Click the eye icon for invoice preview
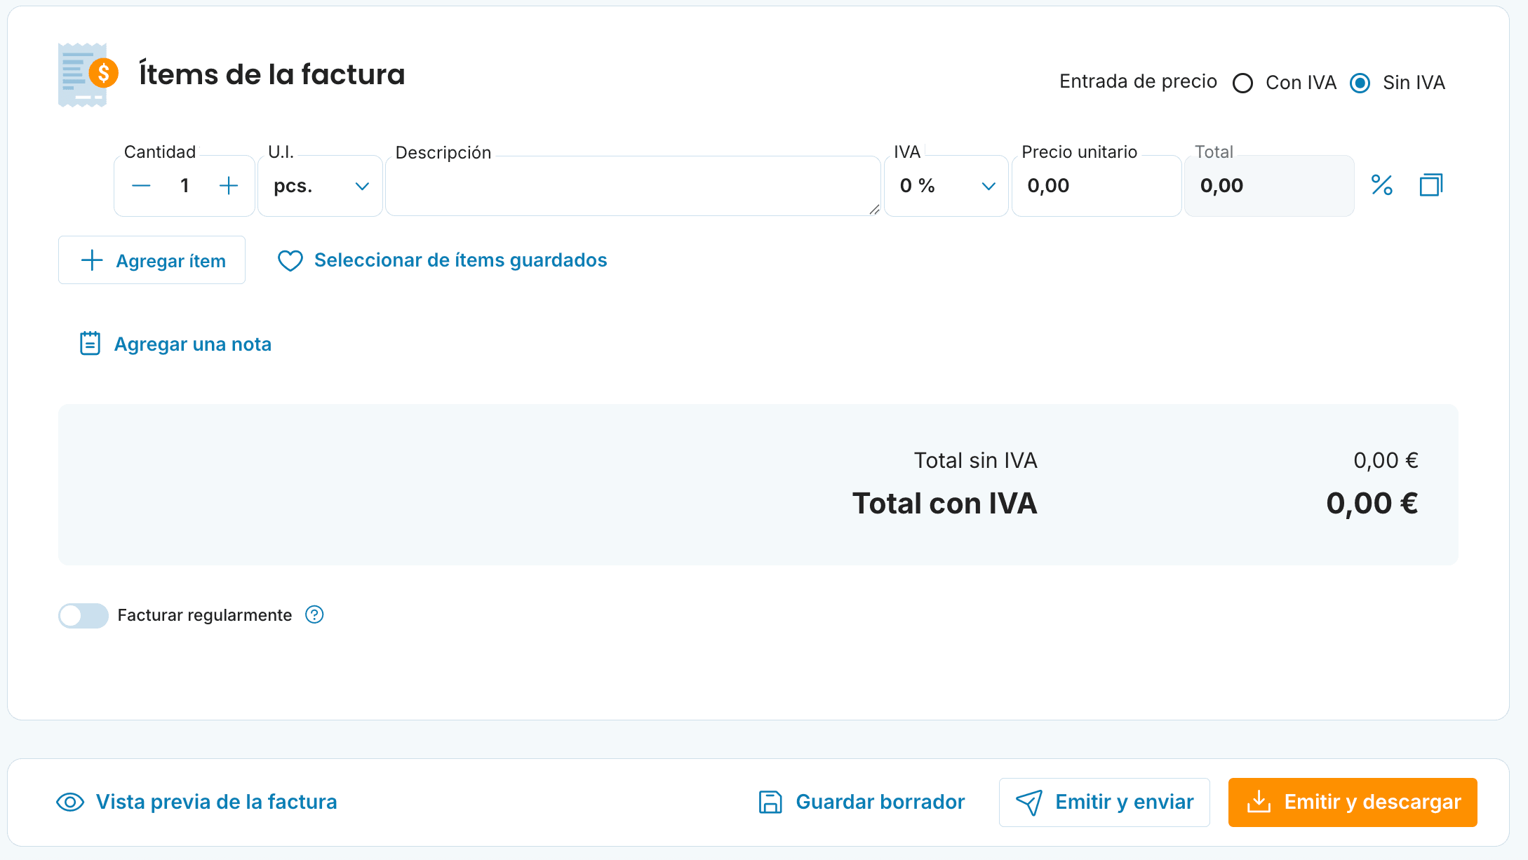Screen dimensions: 1528x860 coord(70,802)
